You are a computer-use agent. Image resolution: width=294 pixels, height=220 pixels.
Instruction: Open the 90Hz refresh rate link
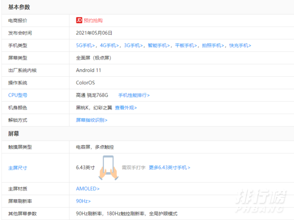83,201
